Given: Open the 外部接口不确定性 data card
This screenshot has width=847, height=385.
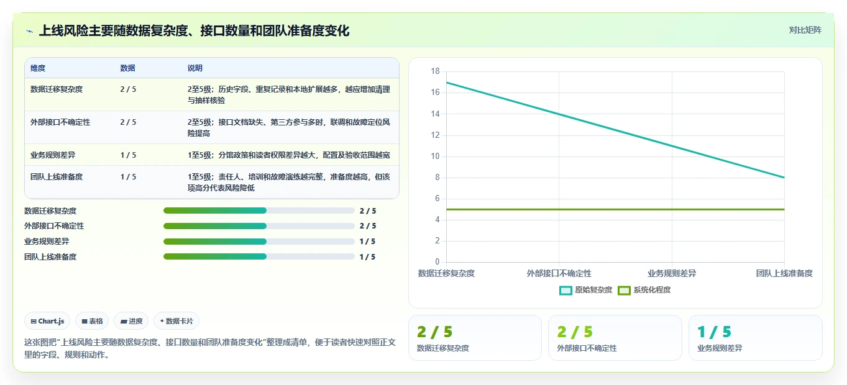Looking at the screenshot, I should [x=615, y=338].
